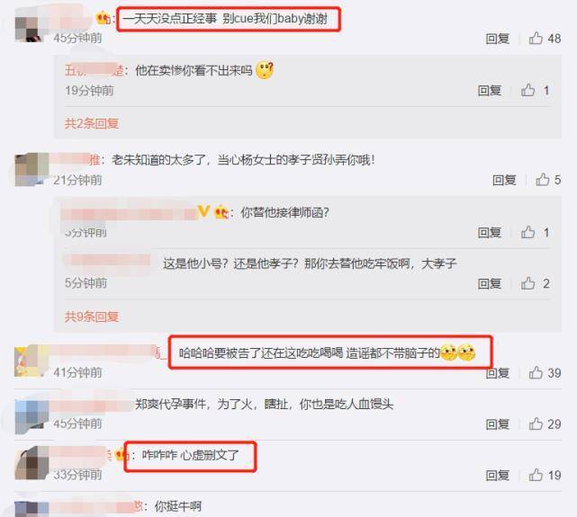
Task: Open avatar beside 郑爽代孕事件 comment
Action: 32,416
